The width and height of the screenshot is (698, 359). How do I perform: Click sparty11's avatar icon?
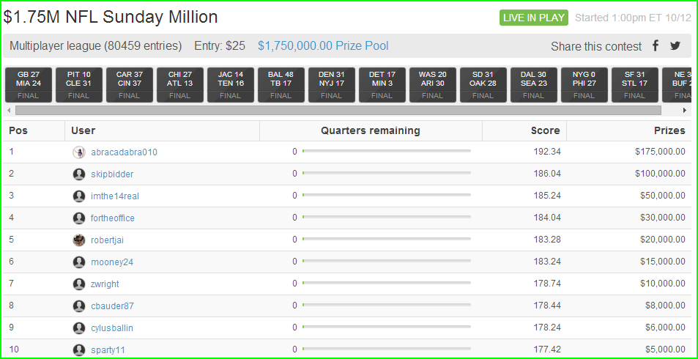(x=79, y=349)
